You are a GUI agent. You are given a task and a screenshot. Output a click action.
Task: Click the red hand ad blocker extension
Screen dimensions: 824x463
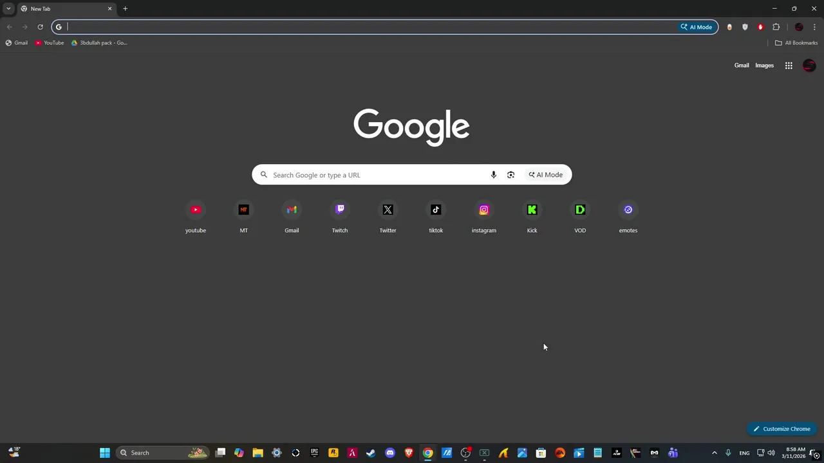760,27
